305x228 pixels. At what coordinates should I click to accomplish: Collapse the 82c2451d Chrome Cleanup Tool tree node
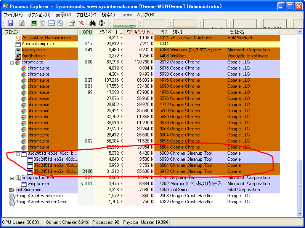point(18,154)
